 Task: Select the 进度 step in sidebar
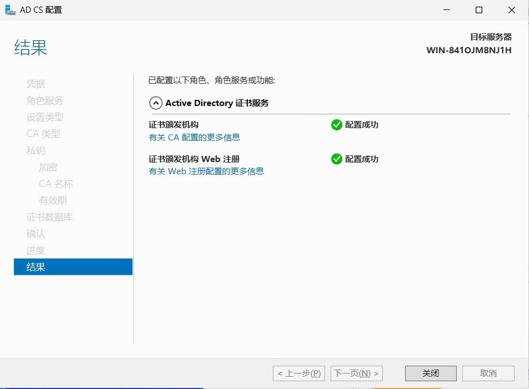tap(36, 250)
